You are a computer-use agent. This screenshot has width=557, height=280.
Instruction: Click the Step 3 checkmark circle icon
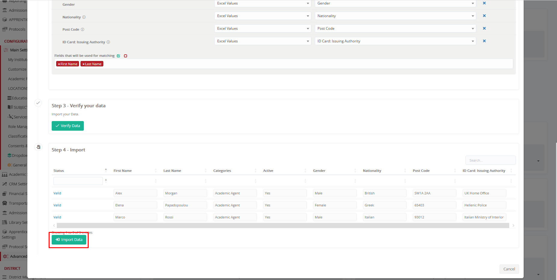coord(38,103)
